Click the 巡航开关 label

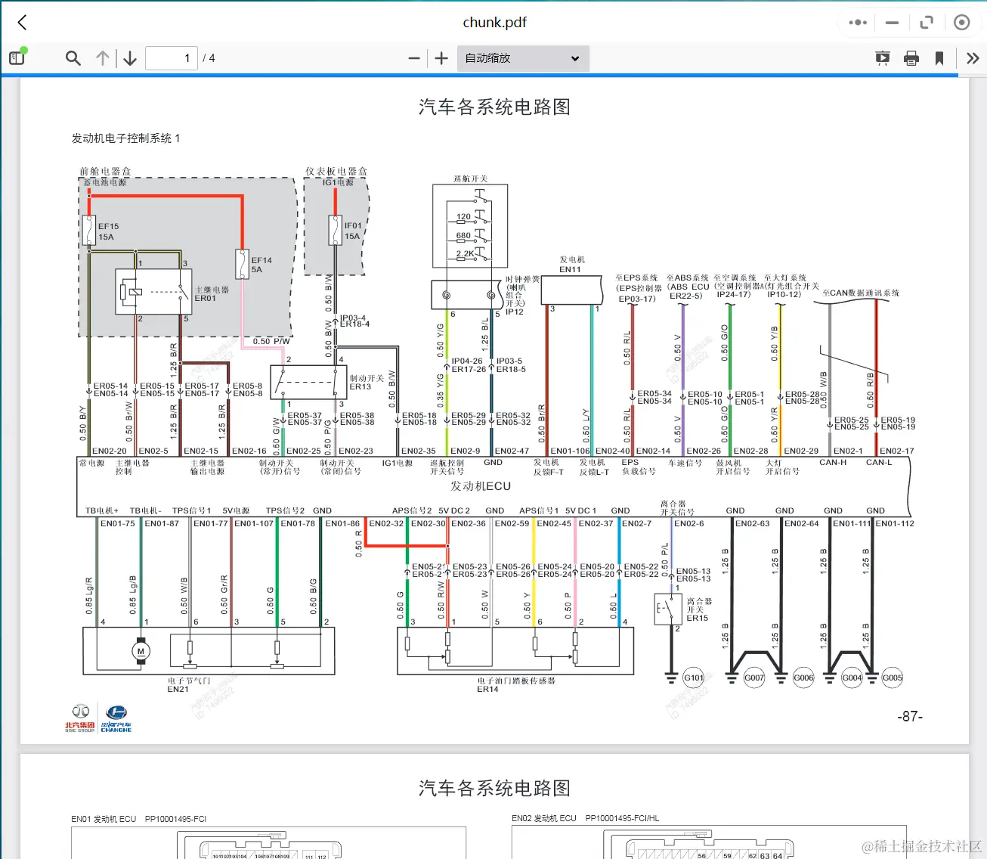(470, 179)
